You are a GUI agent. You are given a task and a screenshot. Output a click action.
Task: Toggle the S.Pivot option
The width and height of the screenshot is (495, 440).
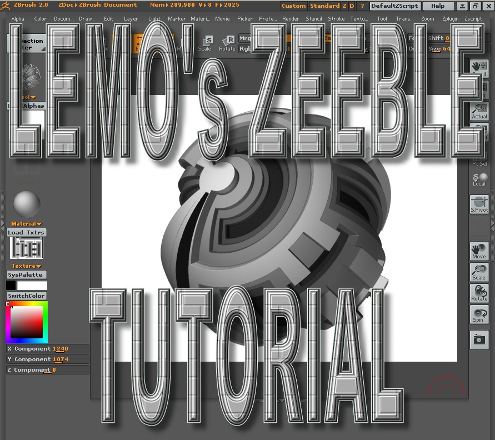tap(479, 204)
